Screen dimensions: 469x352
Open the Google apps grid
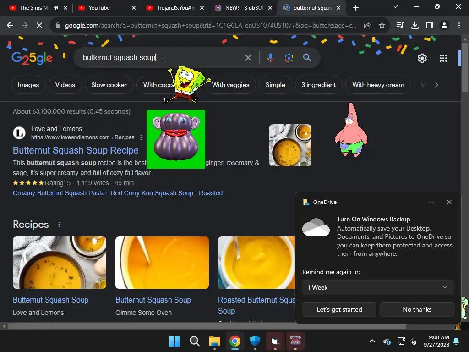(x=443, y=58)
